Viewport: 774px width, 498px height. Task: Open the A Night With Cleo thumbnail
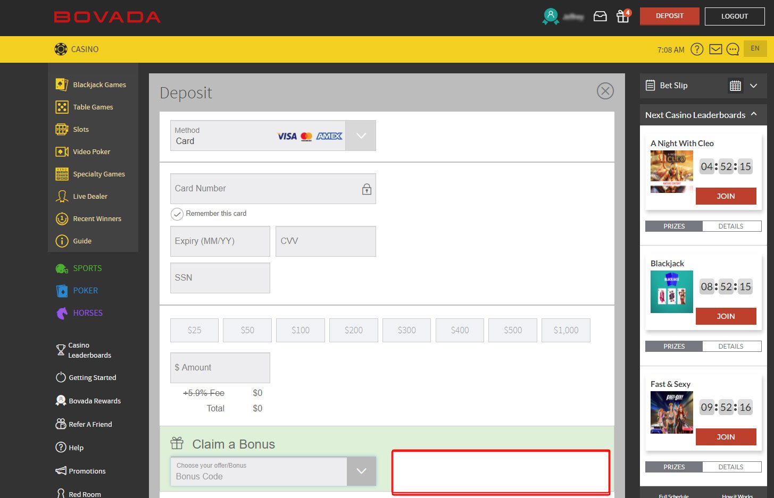(x=672, y=172)
